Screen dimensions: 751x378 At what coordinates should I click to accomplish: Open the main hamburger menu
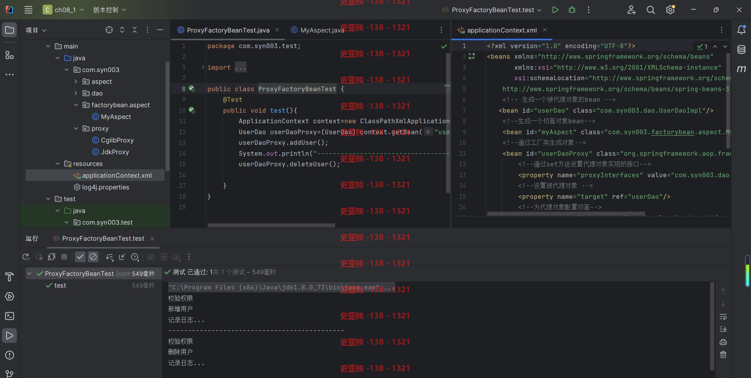point(28,10)
